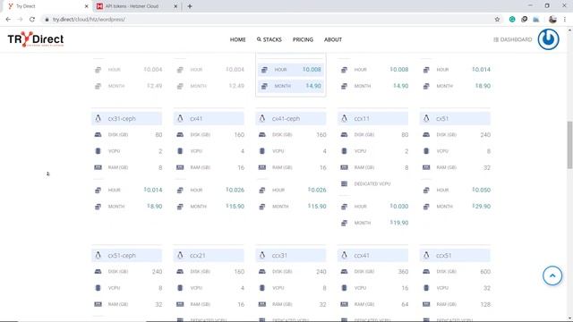This screenshot has height=322, width=573.
Task: Click the hour price icon in cx51 card
Action: pos(426,190)
